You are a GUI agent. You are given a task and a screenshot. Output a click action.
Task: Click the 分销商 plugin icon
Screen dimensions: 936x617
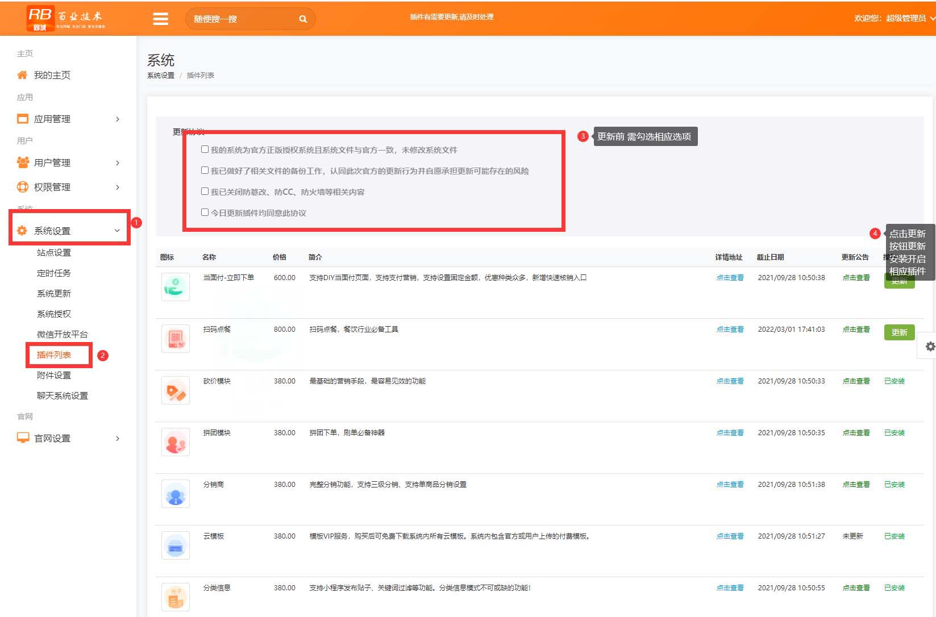(176, 494)
